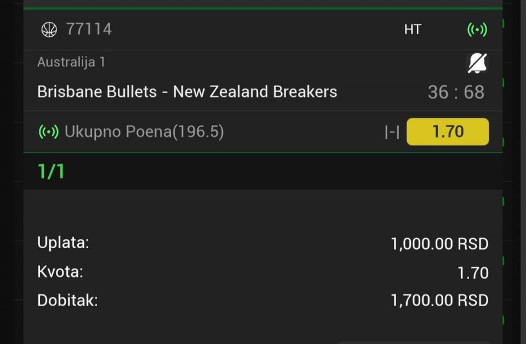Click the green 1/1 selection counter
Image resolution: width=526 pixels, height=344 pixels.
pyautogui.click(x=51, y=171)
